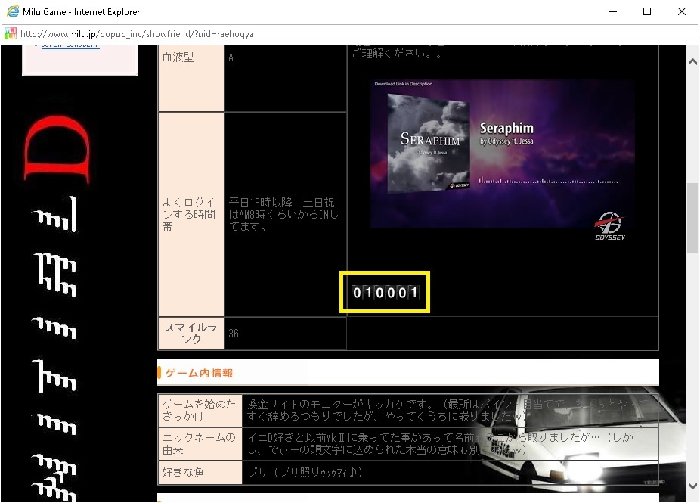The height and width of the screenshot is (503, 700).
Task: Click the ゲーム内情報 section header
Action: coord(200,373)
